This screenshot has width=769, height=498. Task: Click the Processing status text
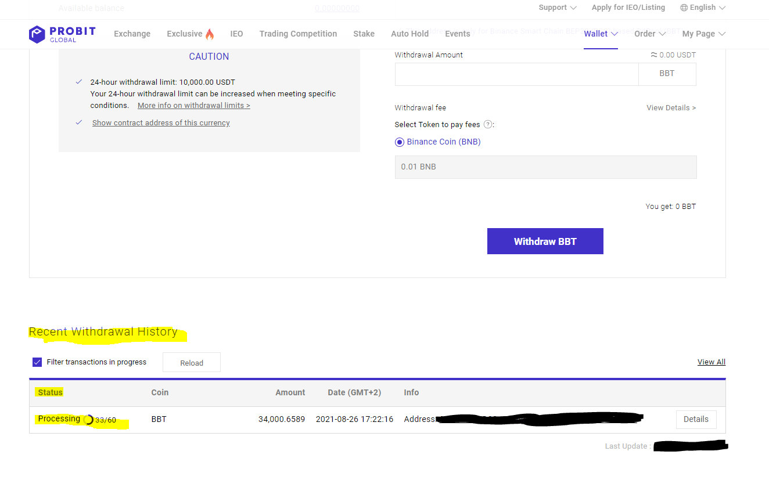(x=59, y=418)
